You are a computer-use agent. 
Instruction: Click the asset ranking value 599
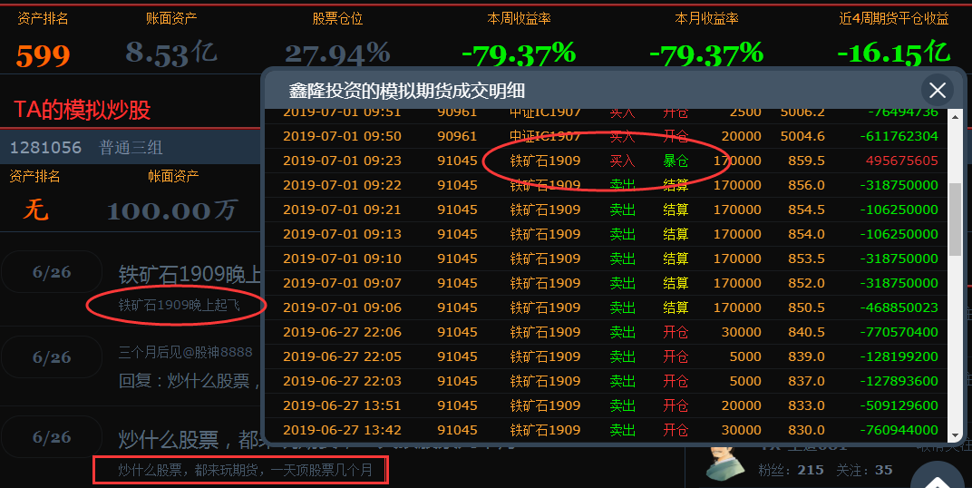pyautogui.click(x=43, y=56)
